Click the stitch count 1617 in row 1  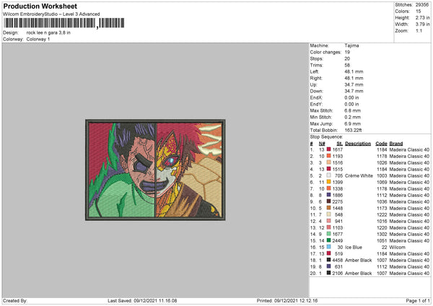pos(338,149)
